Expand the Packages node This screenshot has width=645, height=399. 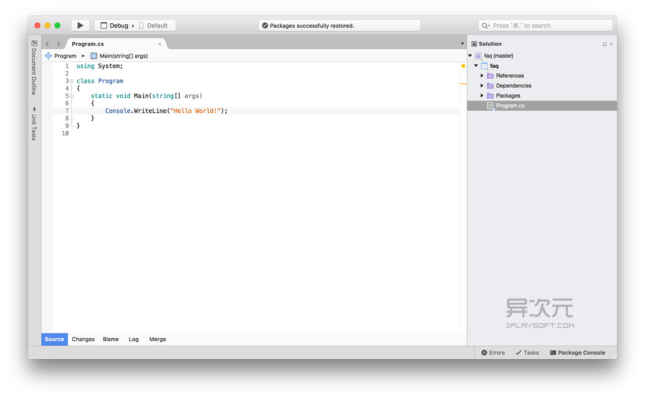(x=482, y=95)
